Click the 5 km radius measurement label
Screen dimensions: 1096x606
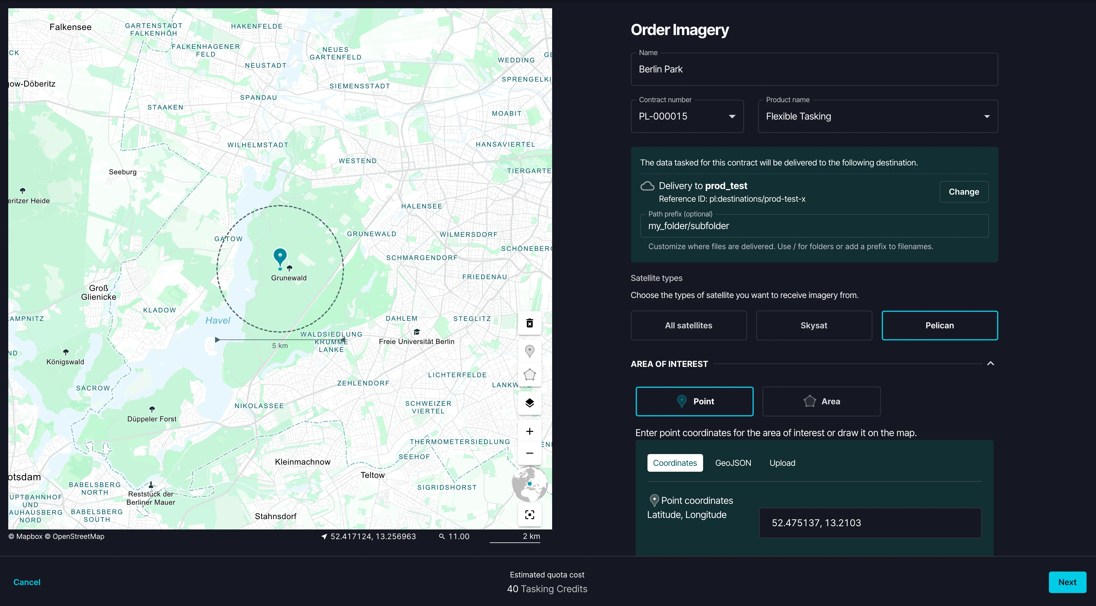pyautogui.click(x=280, y=346)
